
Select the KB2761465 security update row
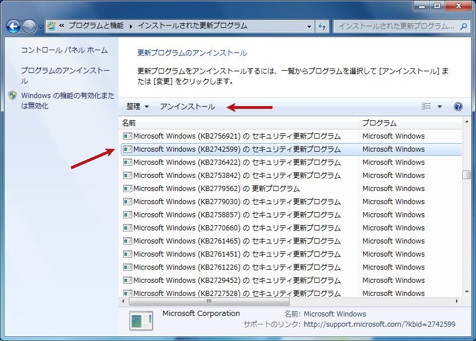pos(291,241)
